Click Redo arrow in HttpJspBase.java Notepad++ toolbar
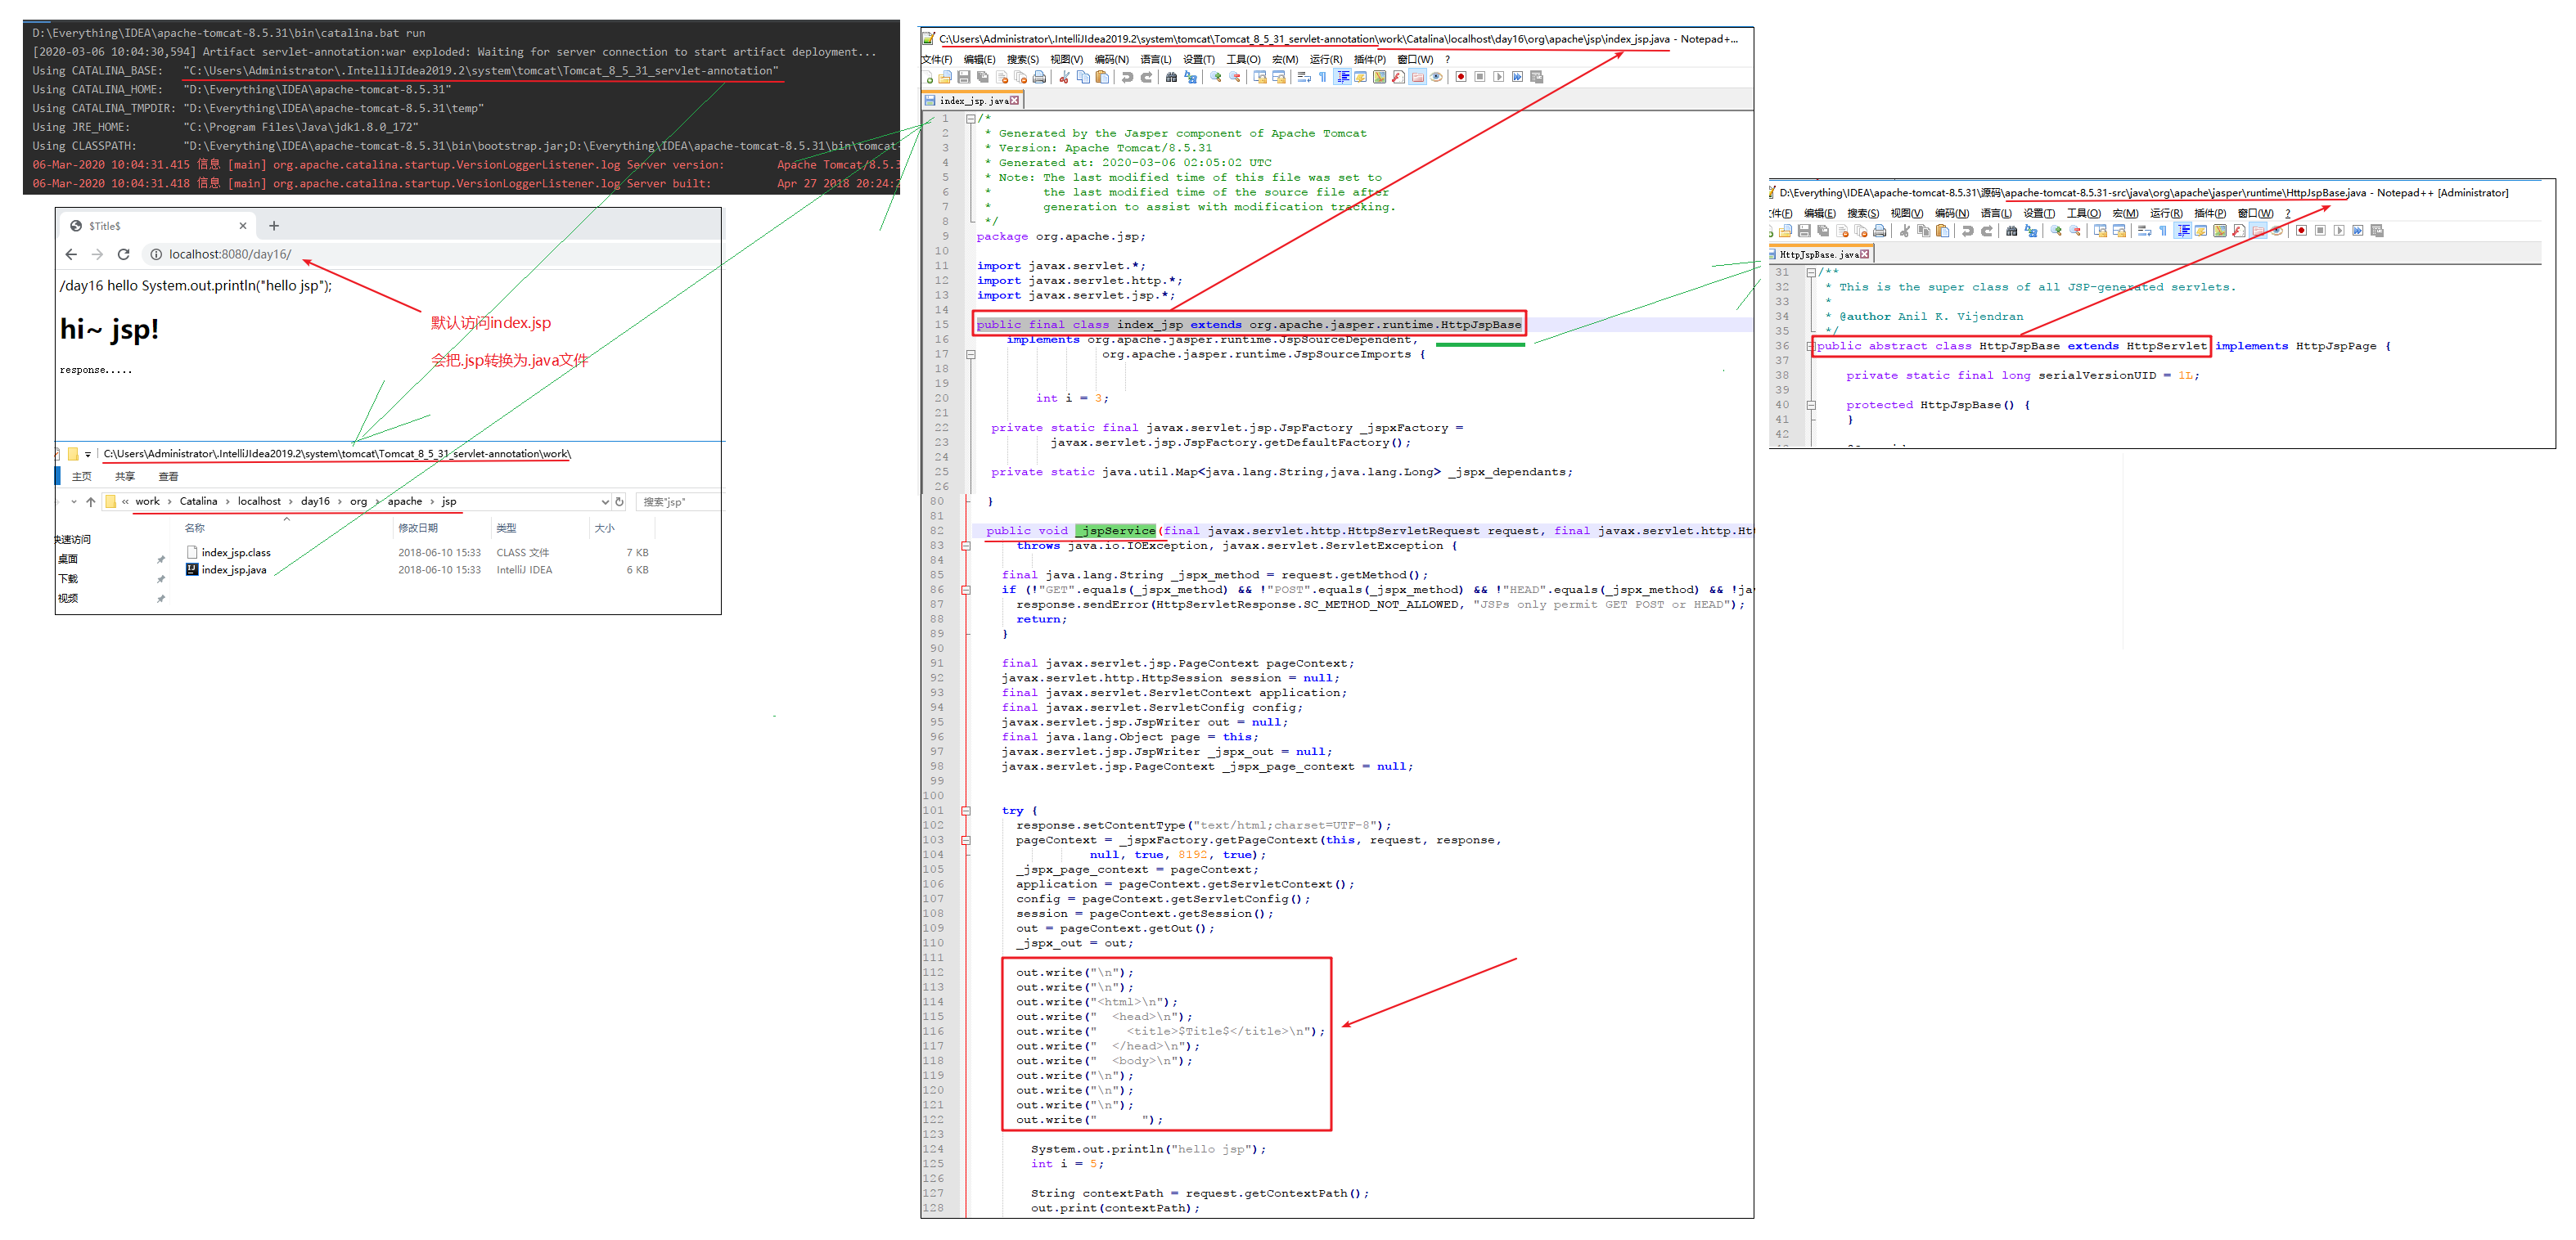The width and height of the screenshot is (2576, 1240). pyautogui.click(x=1987, y=231)
